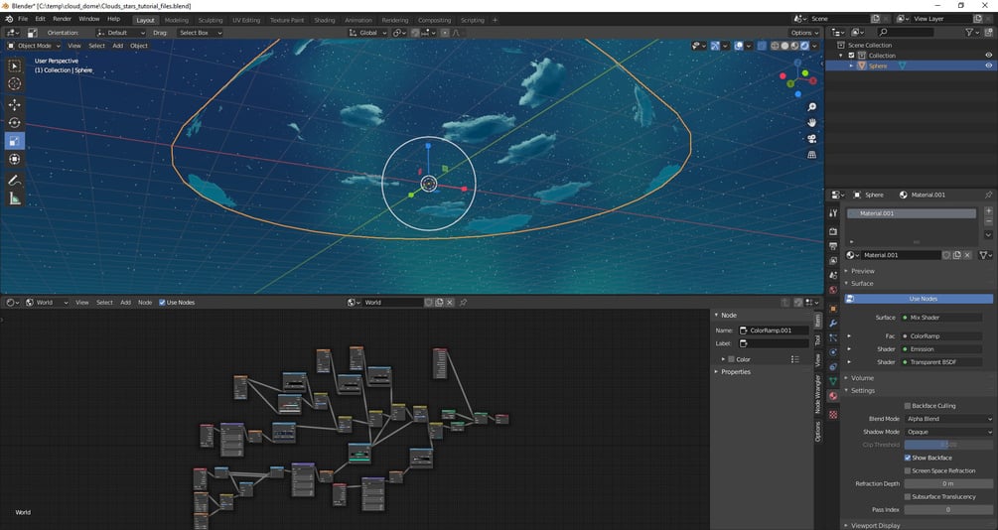Open the Render menu
This screenshot has height=530, width=998.
point(62,19)
